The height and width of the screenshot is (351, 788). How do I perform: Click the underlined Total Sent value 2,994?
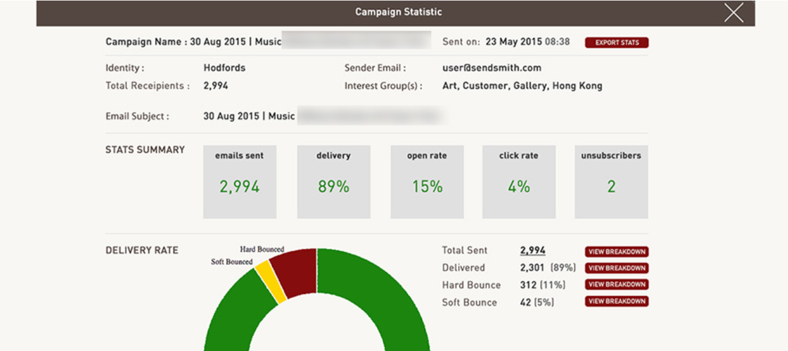pos(531,250)
